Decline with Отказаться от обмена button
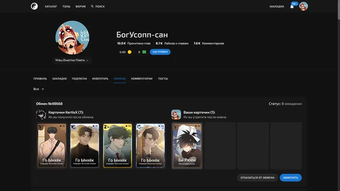The image size is (340, 191). click(257, 178)
